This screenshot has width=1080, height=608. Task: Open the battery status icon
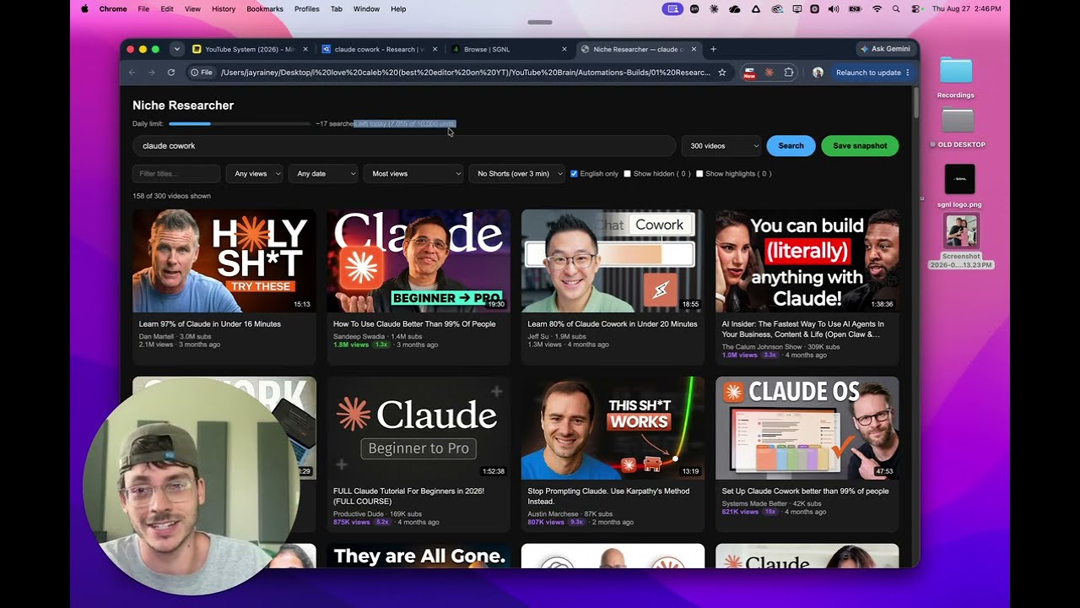pos(855,8)
